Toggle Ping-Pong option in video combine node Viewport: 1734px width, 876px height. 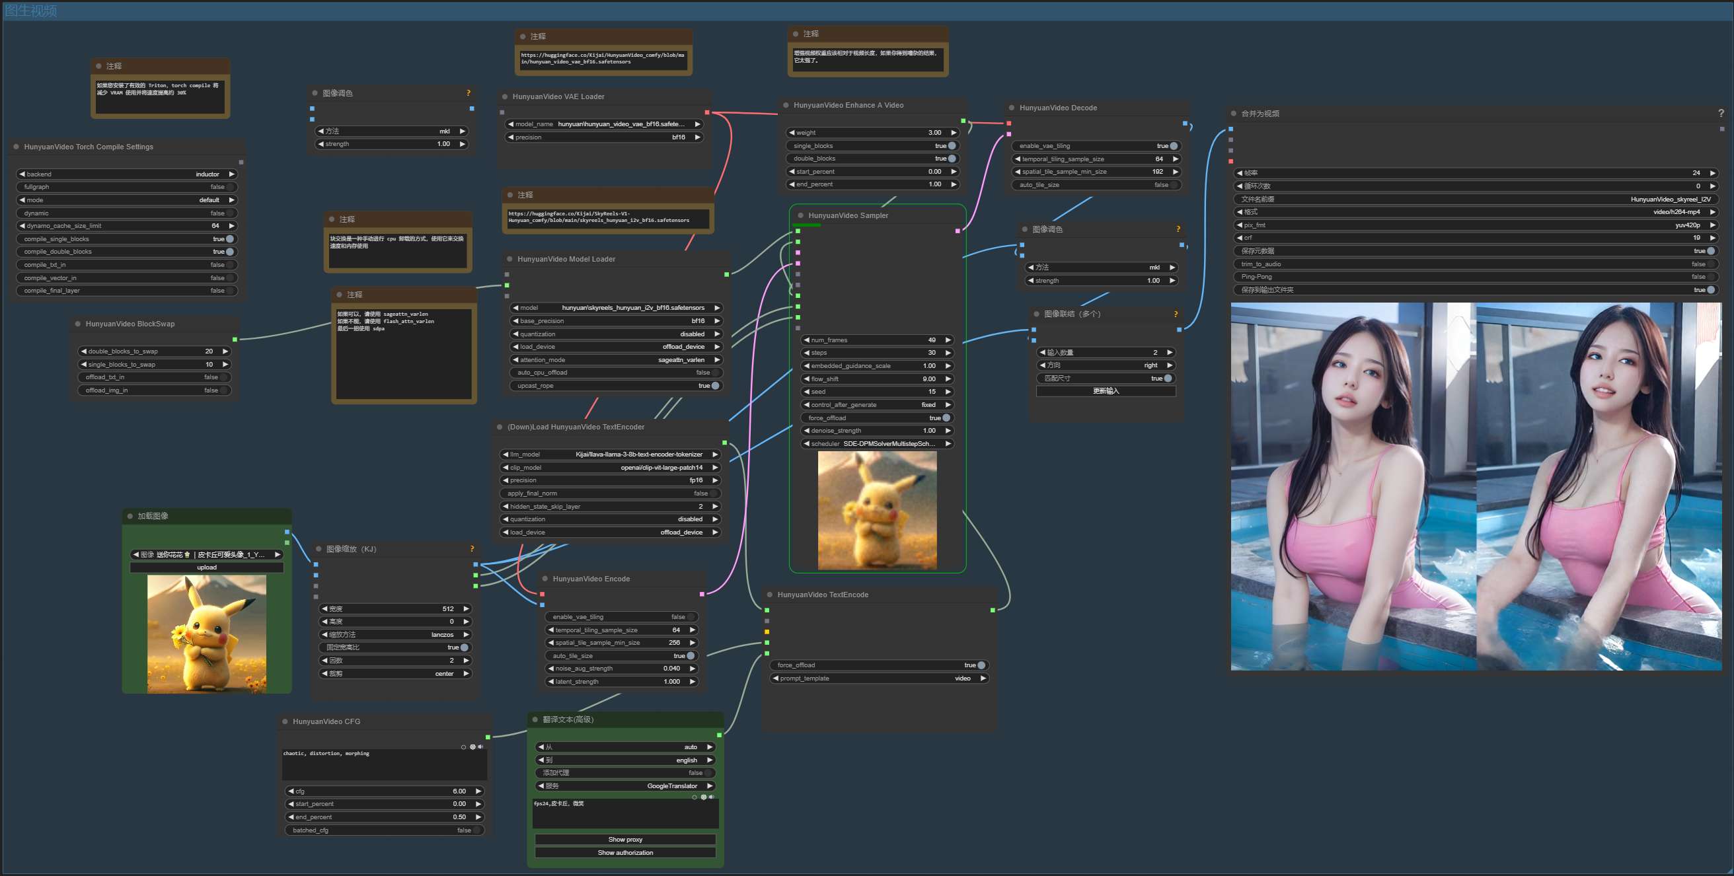tap(1710, 277)
